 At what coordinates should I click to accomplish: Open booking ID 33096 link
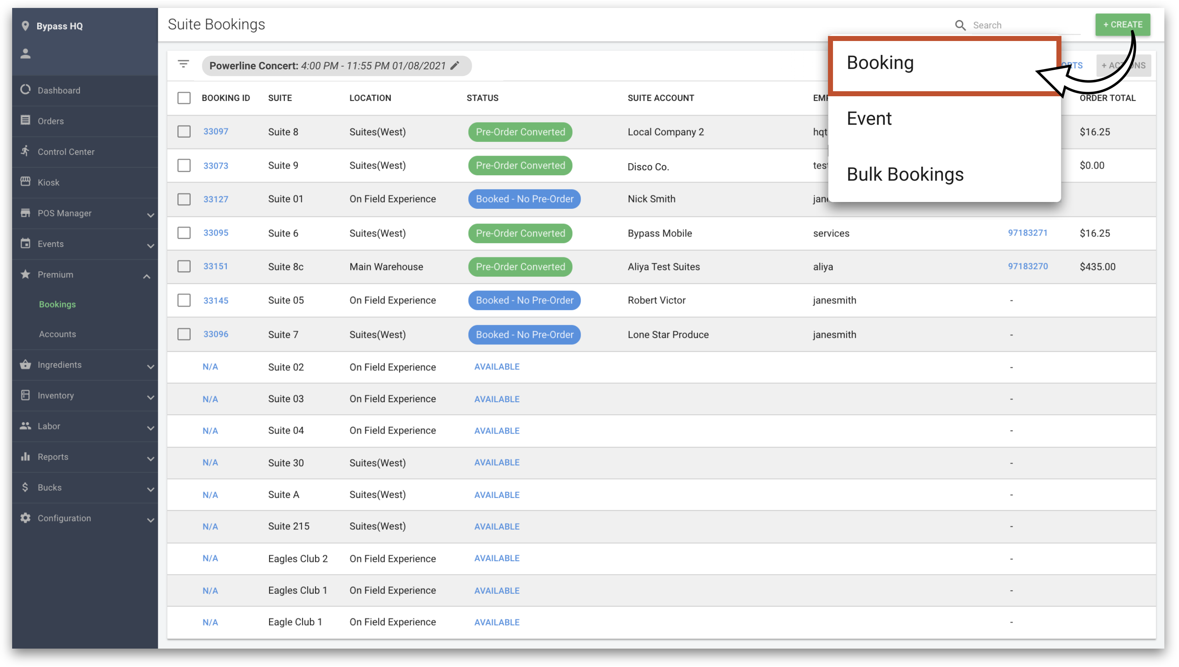point(215,334)
